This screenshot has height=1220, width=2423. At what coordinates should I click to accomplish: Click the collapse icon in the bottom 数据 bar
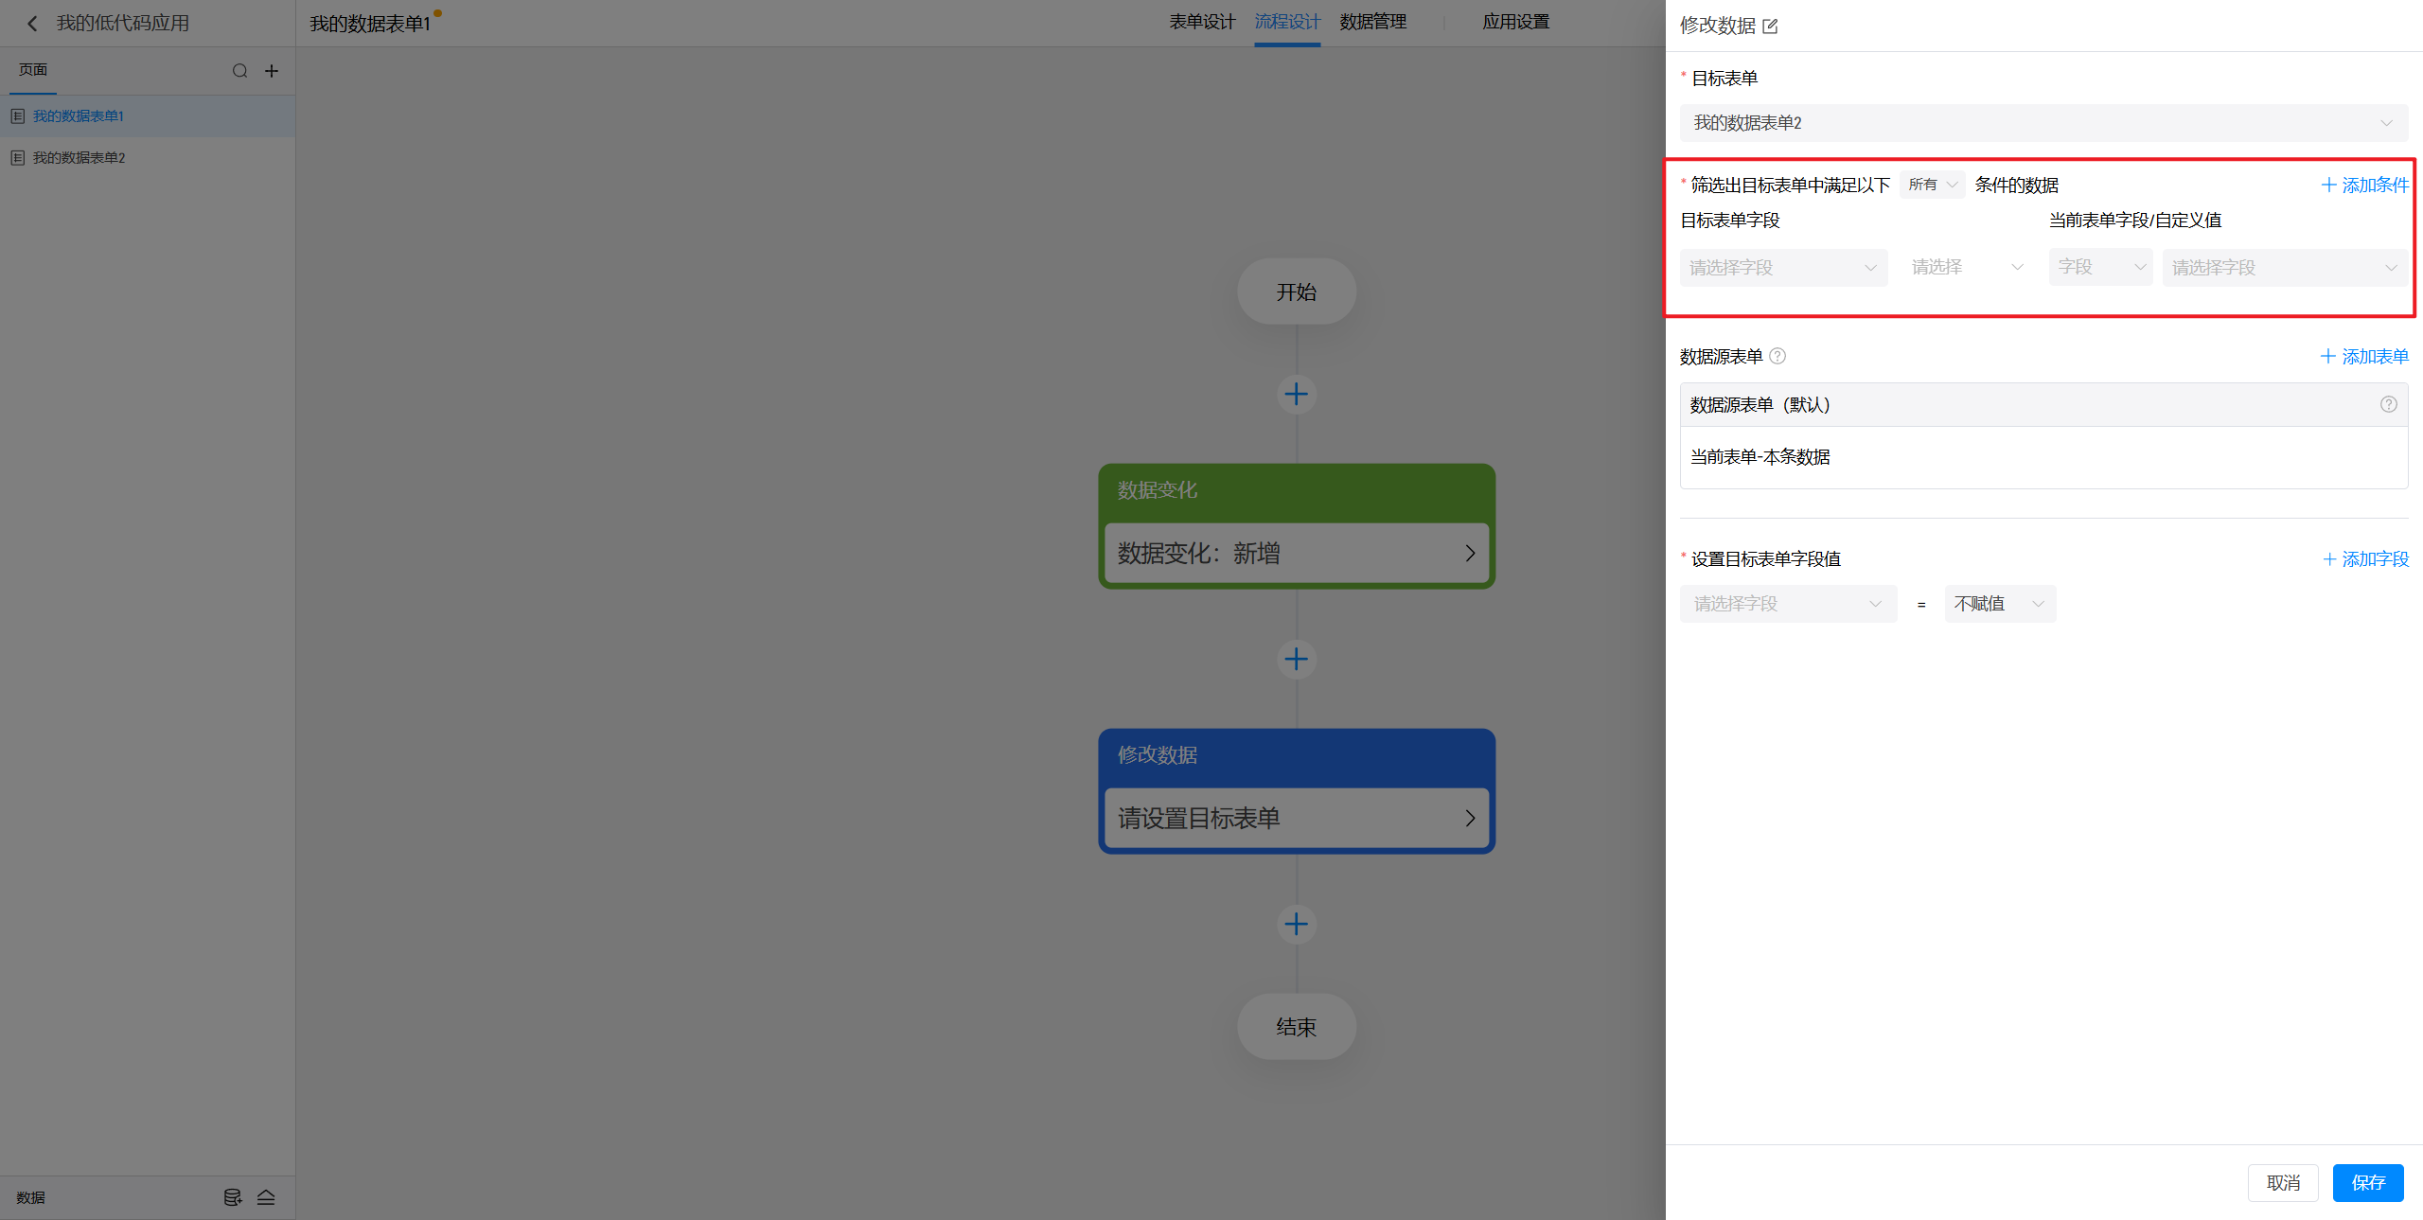(266, 1197)
